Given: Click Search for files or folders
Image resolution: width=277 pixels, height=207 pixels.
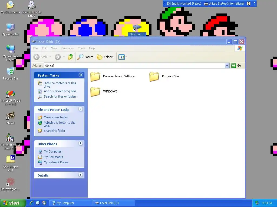Looking at the screenshot, I should click(x=60, y=96).
